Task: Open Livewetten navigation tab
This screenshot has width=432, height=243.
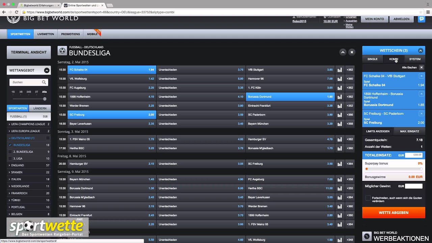Action: coord(46,34)
